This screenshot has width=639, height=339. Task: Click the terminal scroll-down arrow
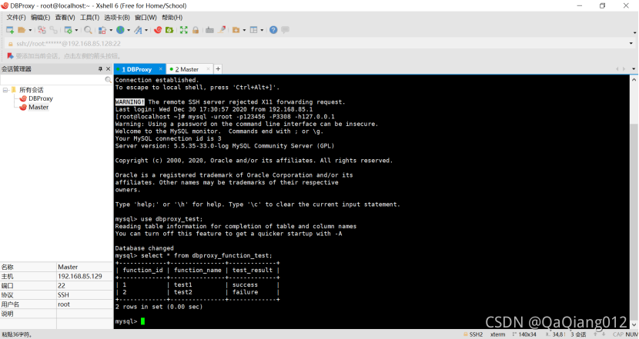tap(634, 324)
